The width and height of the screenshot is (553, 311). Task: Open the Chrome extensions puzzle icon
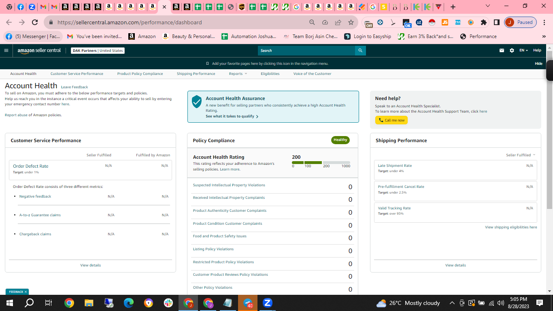point(484,22)
